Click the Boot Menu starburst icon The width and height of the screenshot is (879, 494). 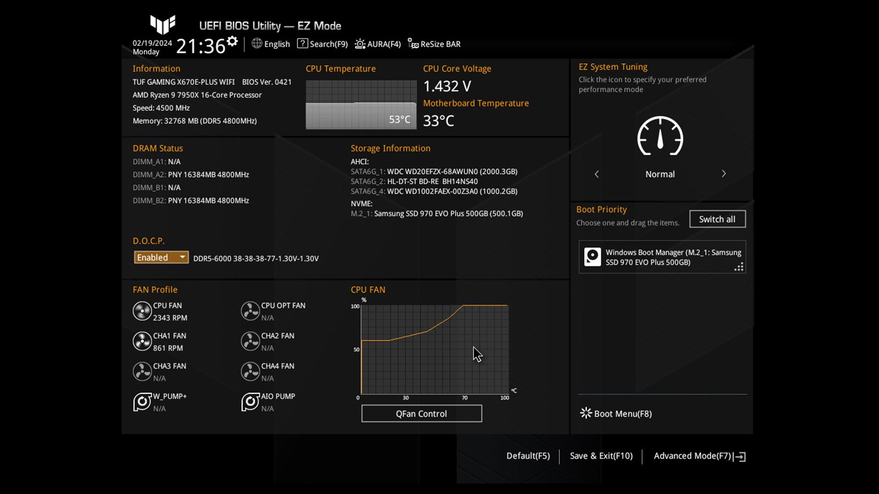(x=586, y=413)
